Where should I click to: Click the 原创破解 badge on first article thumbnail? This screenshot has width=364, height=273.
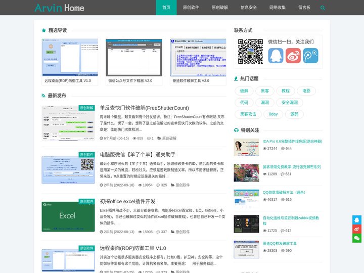click(x=86, y=108)
